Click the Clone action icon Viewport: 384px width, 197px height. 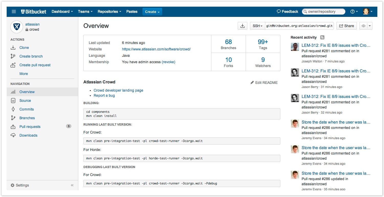pyautogui.click(x=13, y=48)
